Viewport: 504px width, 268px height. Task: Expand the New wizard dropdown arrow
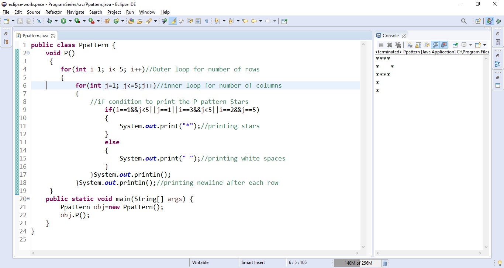click(x=13, y=21)
